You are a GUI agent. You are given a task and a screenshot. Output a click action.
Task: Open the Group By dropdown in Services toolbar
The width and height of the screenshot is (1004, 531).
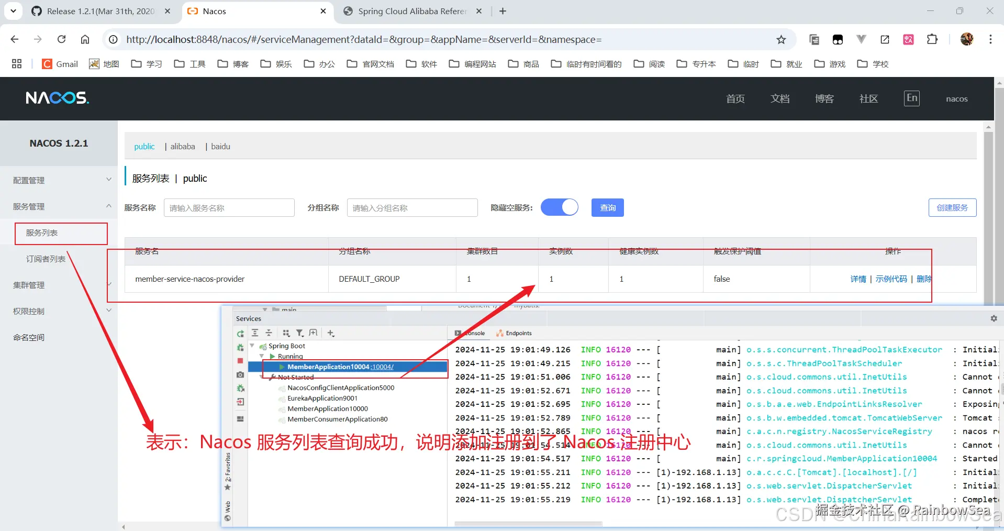click(x=286, y=333)
